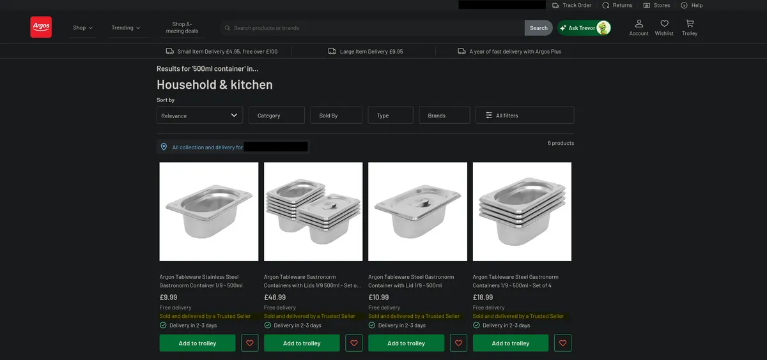Toggle wishlist heart for £48.99 set
The width and height of the screenshot is (767, 360).
point(354,343)
